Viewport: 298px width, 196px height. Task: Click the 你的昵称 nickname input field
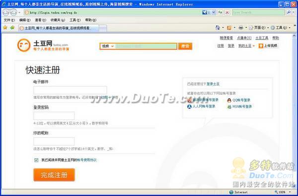(54, 141)
